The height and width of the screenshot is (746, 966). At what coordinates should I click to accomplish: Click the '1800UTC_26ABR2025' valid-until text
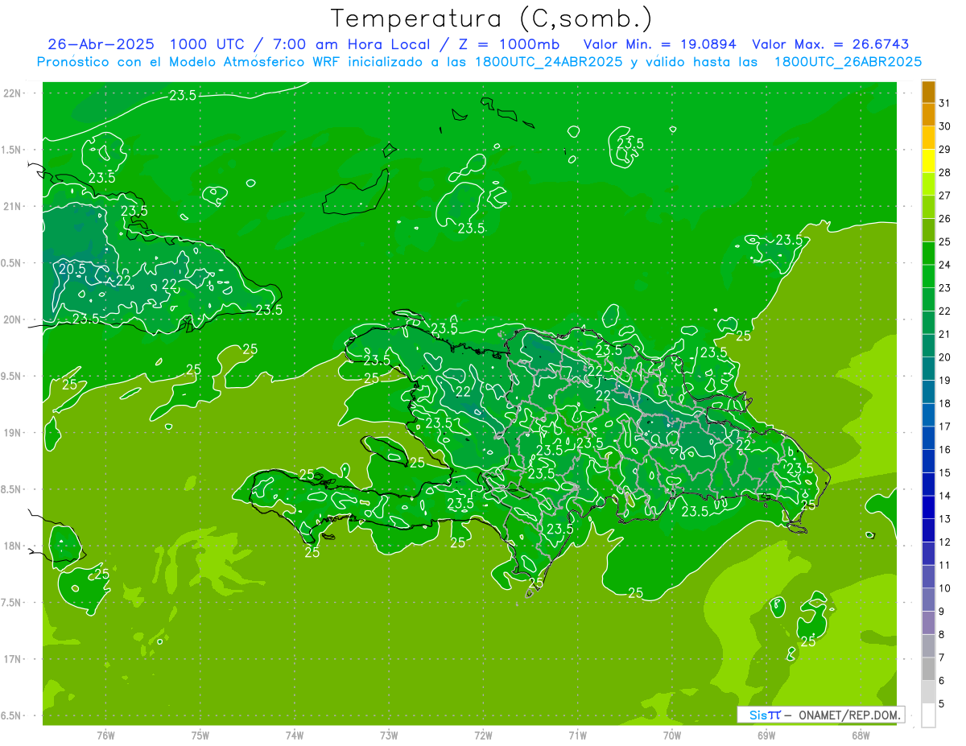click(848, 62)
